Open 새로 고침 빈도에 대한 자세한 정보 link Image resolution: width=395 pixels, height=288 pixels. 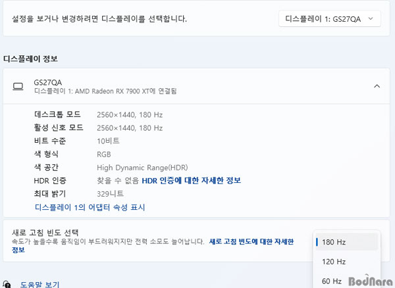pos(153,245)
